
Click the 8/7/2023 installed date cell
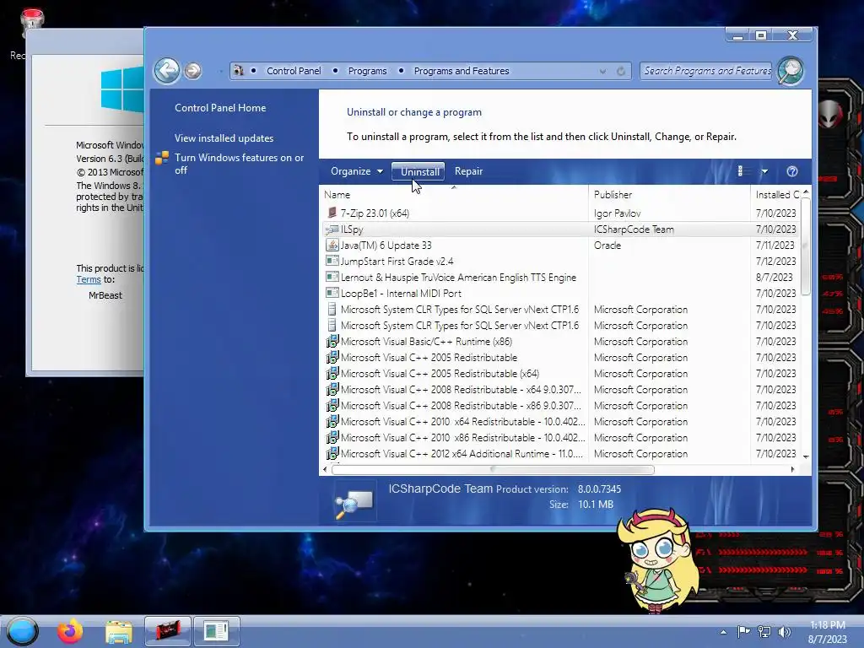(775, 277)
